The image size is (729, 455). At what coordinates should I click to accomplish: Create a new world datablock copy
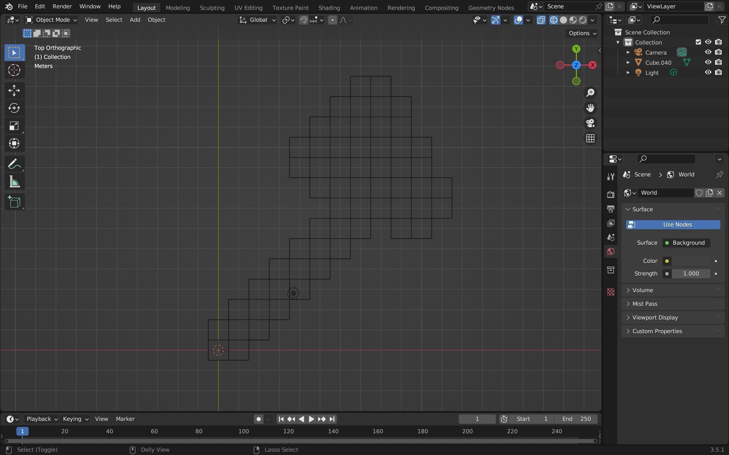tap(710, 193)
